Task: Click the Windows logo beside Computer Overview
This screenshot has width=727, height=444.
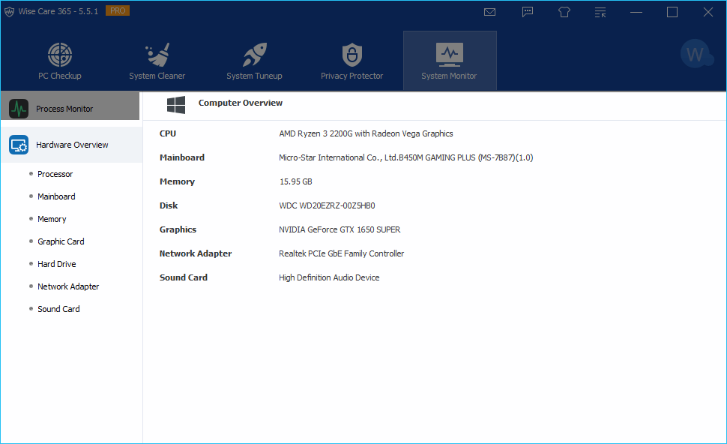Action: point(175,105)
